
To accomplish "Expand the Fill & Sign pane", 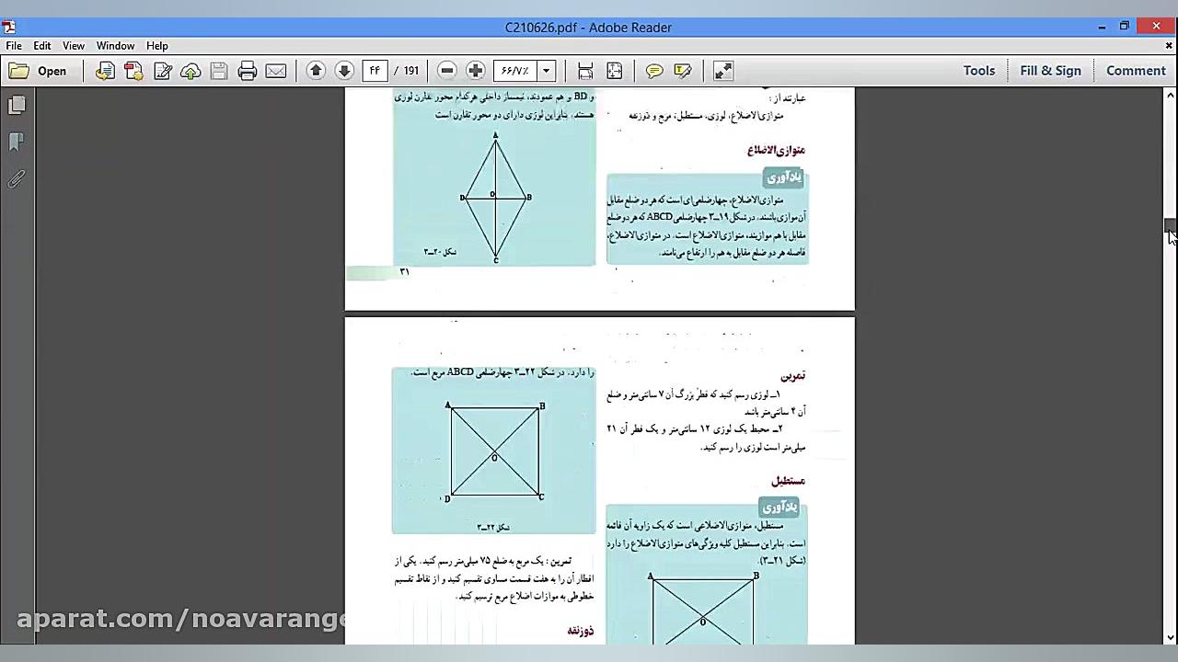I will tap(1050, 71).
